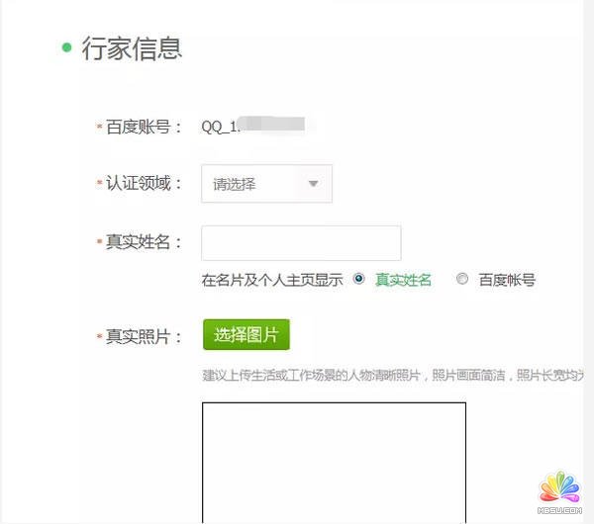Click the 百度帐号 radio option label
The width and height of the screenshot is (594, 524).
[507, 280]
